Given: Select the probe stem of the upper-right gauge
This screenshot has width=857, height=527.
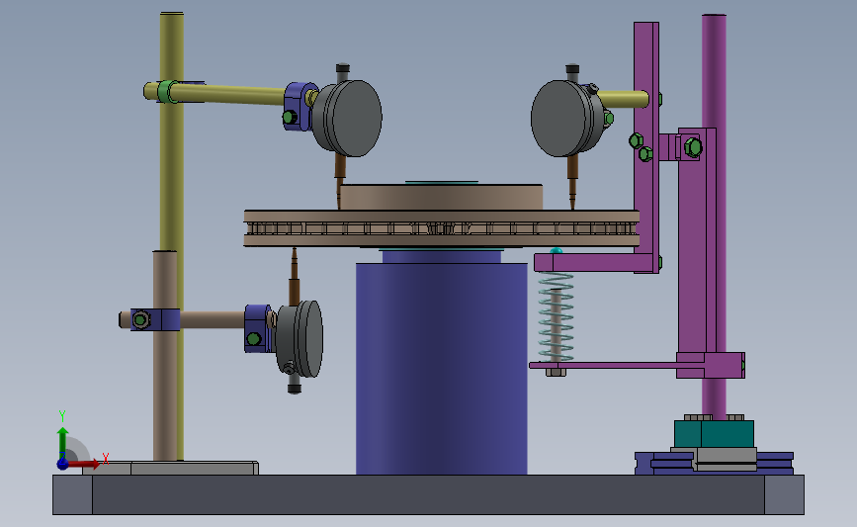Looking at the screenshot, I should pyautogui.click(x=572, y=182).
